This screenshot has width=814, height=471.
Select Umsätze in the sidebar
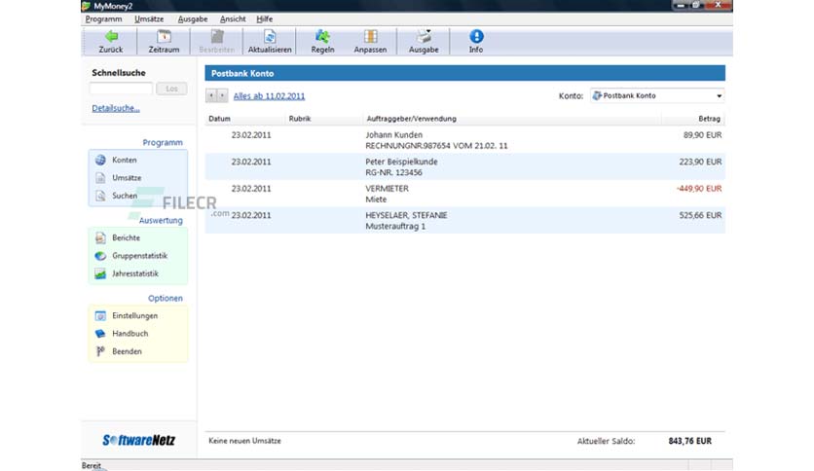click(127, 178)
